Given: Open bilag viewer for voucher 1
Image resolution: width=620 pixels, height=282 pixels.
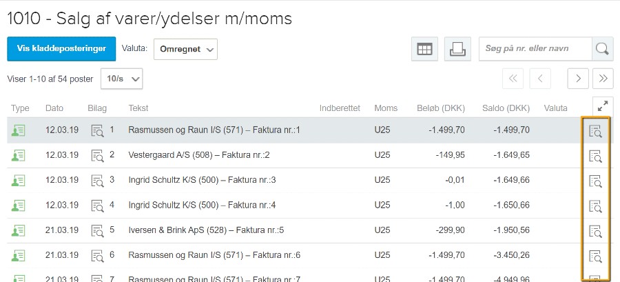Looking at the screenshot, I should coord(97,130).
